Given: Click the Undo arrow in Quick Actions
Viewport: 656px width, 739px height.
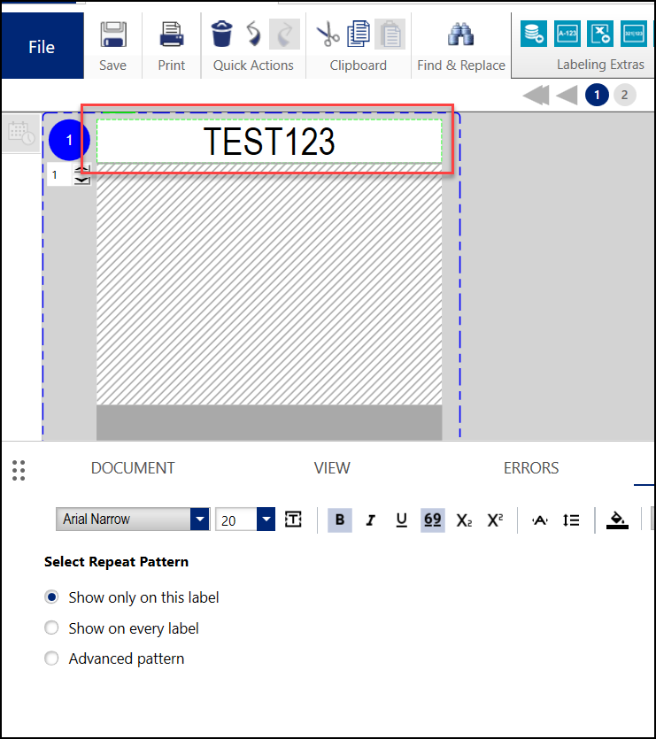Looking at the screenshot, I should click(253, 34).
